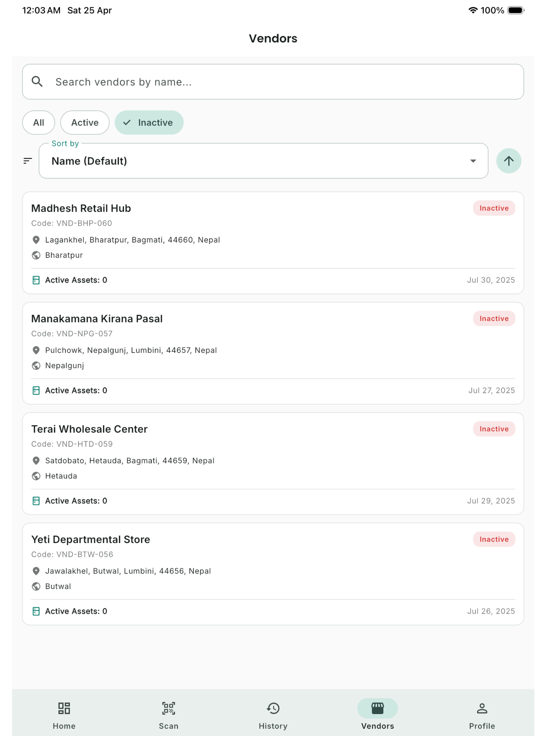Click globe icon next to Bharatpur
551x736 pixels.
[36, 255]
